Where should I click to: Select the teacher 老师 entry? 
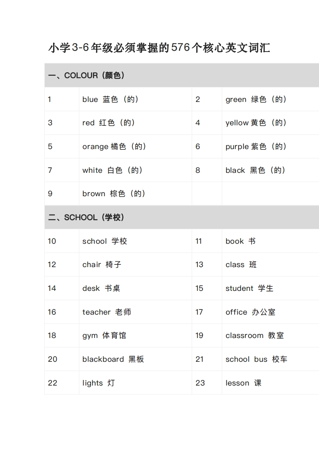pyautogui.click(x=107, y=312)
